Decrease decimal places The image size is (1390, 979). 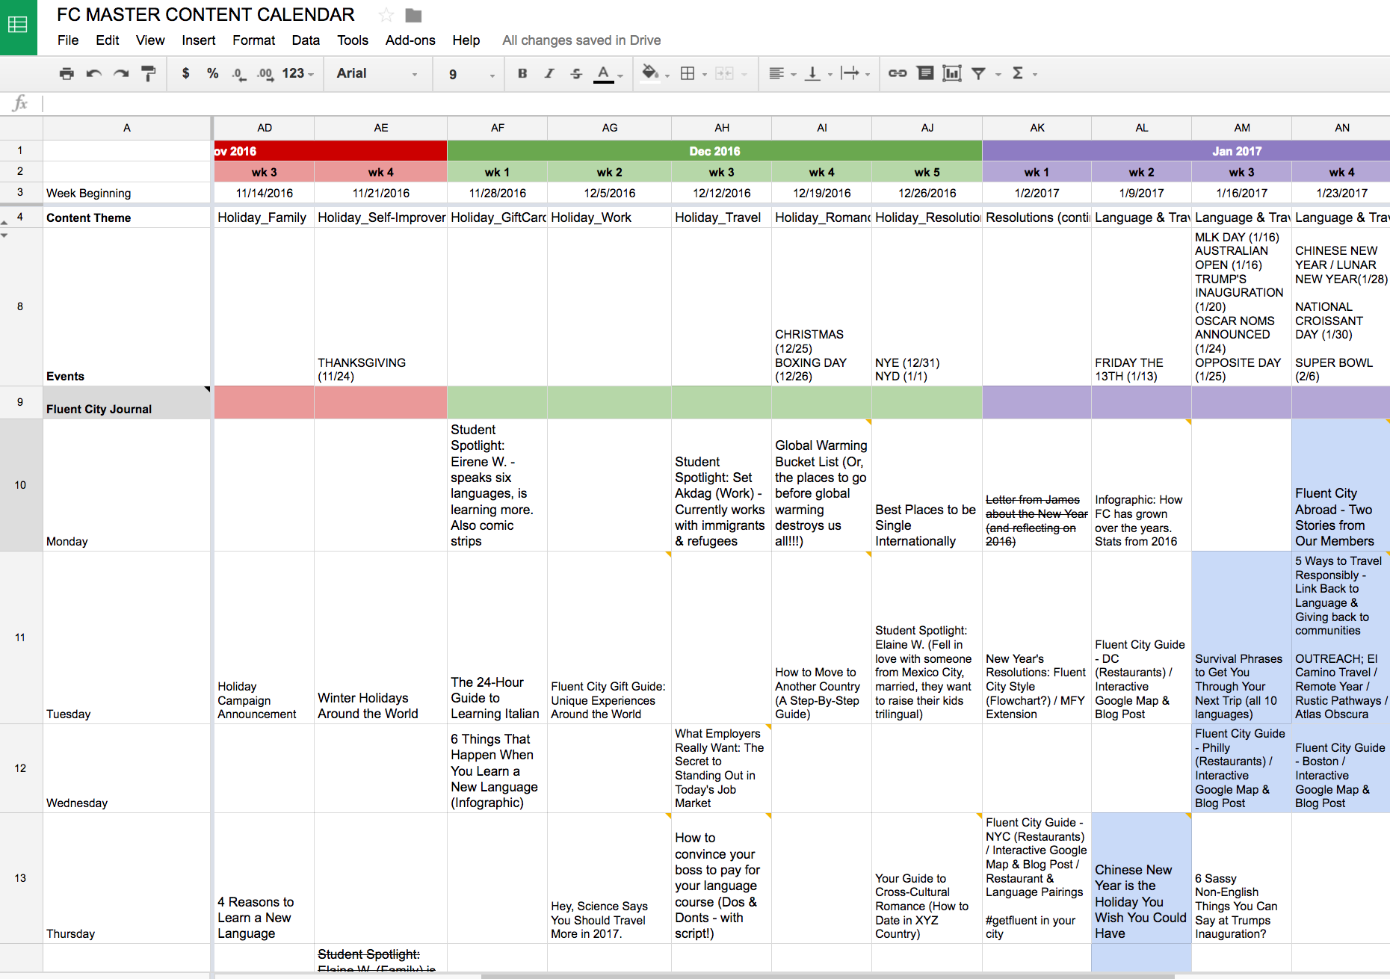238,74
